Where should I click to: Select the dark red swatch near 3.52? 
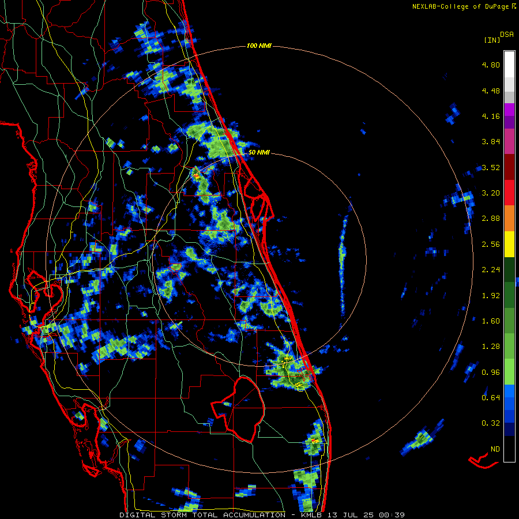coord(509,167)
